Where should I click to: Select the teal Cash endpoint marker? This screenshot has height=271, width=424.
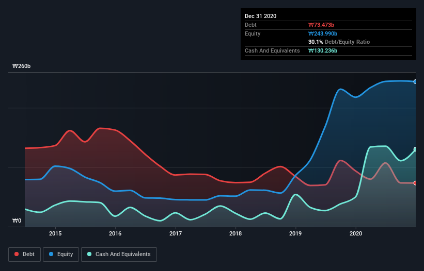pyautogui.click(x=415, y=149)
